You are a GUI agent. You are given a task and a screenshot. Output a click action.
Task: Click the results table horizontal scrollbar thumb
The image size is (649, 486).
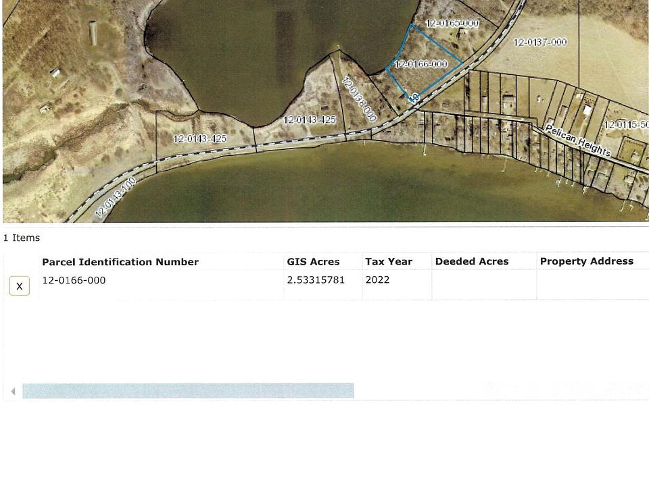[189, 391]
